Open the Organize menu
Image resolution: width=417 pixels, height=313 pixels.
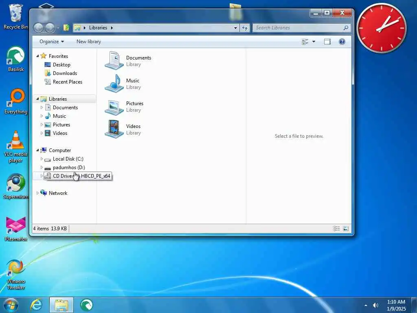click(52, 42)
